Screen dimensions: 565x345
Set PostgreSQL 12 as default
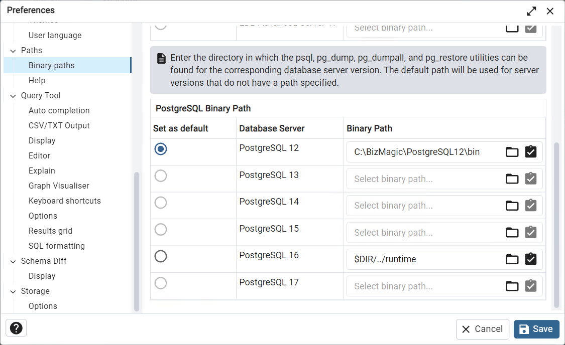click(x=161, y=149)
